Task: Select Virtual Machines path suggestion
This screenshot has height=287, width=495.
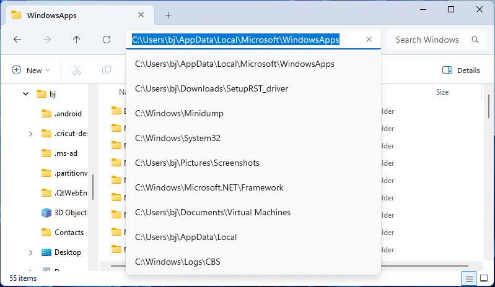Action: (x=253, y=212)
